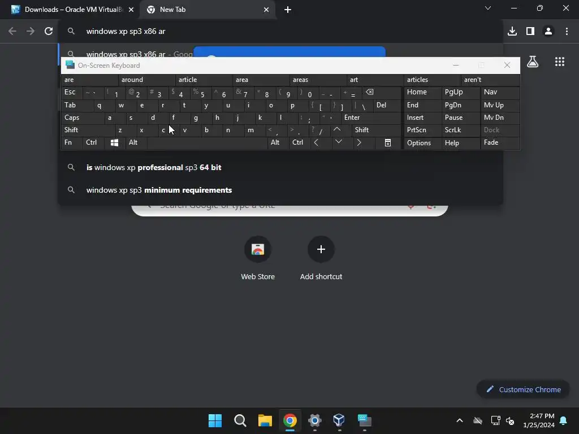This screenshot has height=434, width=579.
Task: Select suggestion 'is windows xp professional sp3 64 bit'
Action: tap(280, 167)
